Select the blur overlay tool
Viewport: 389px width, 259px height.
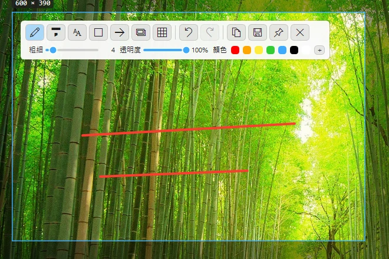[141, 32]
